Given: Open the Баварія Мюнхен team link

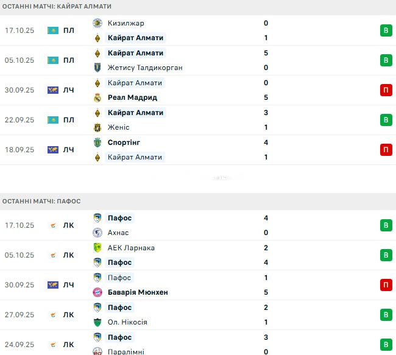Looking at the screenshot, I should [x=138, y=292].
